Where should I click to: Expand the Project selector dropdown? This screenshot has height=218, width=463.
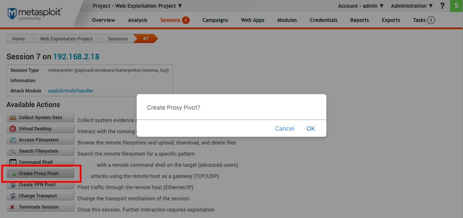pyautogui.click(x=137, y=6)
